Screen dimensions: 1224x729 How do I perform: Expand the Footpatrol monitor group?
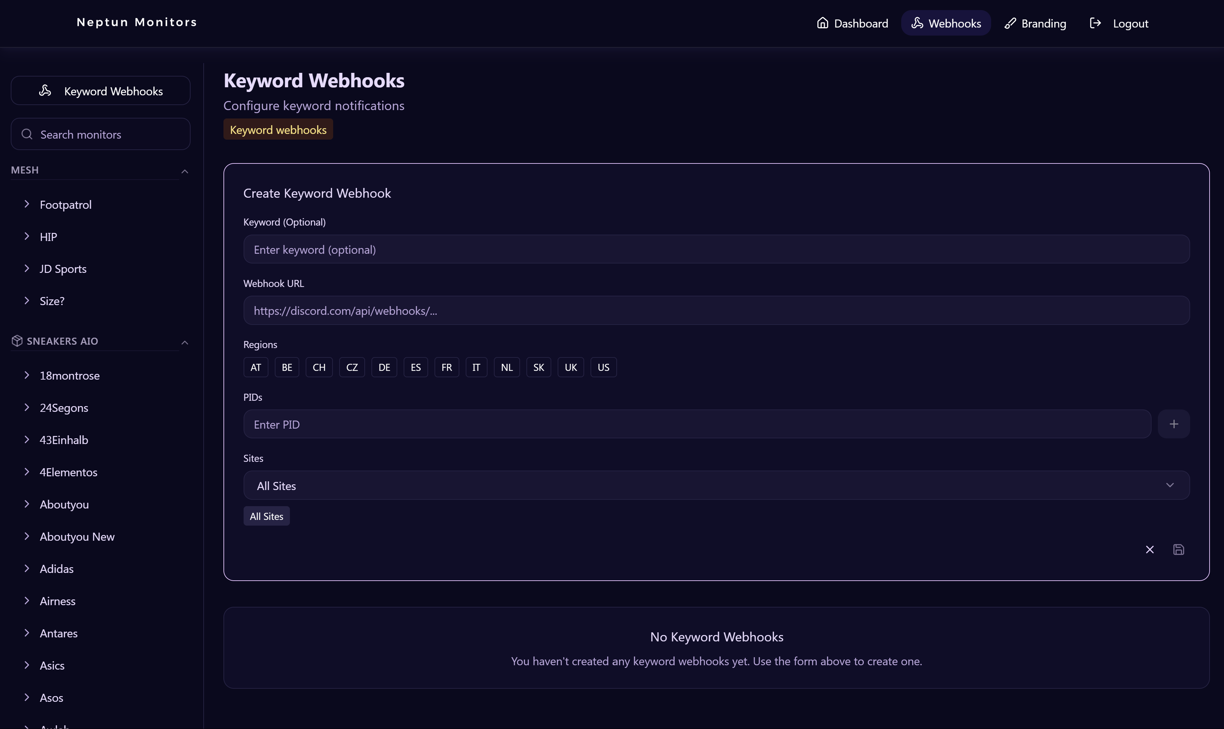(x=27, y=204)
